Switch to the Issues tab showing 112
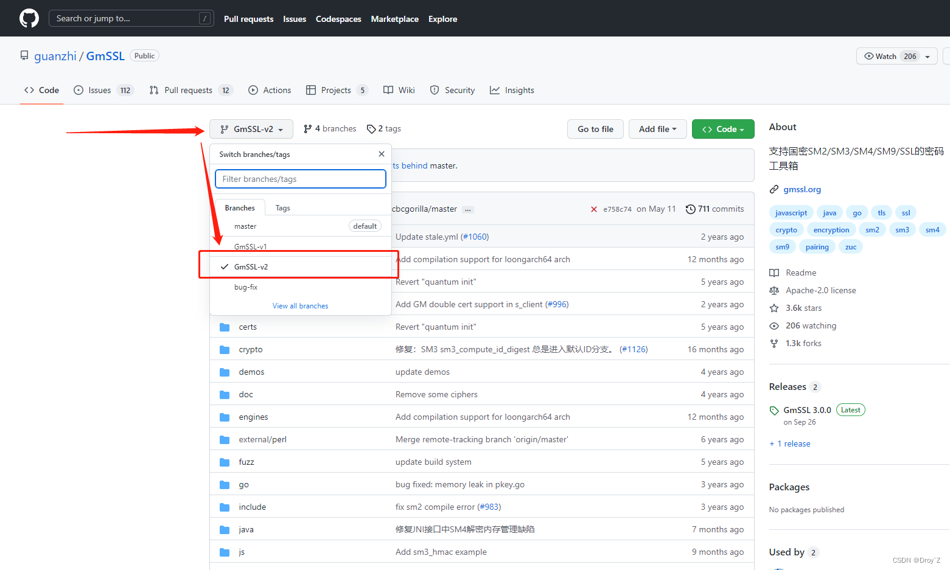 tap(103, 90)
